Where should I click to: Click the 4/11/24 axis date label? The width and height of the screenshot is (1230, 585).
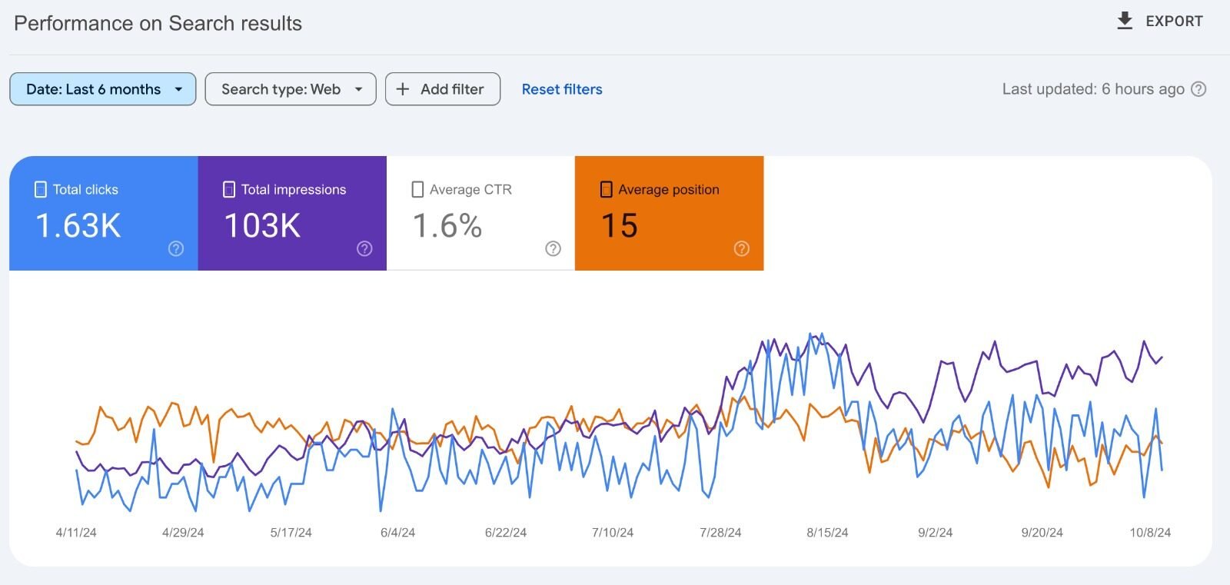[x=76, y=532]
